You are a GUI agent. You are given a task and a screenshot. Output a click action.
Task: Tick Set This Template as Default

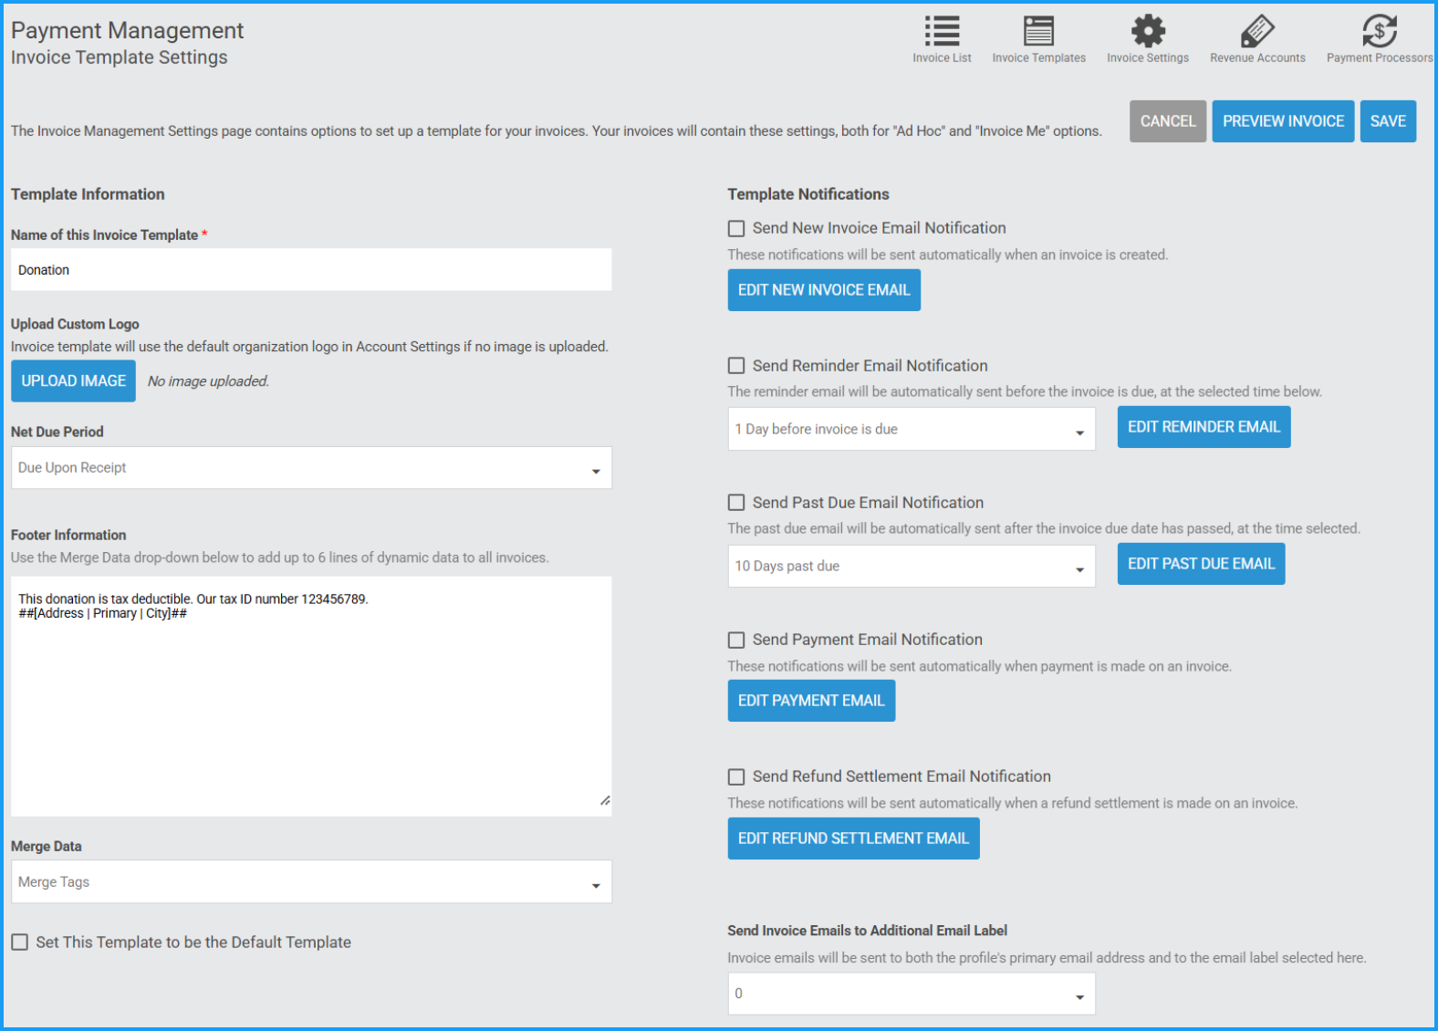20,942
